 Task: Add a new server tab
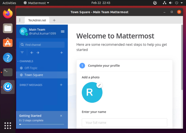54,20
